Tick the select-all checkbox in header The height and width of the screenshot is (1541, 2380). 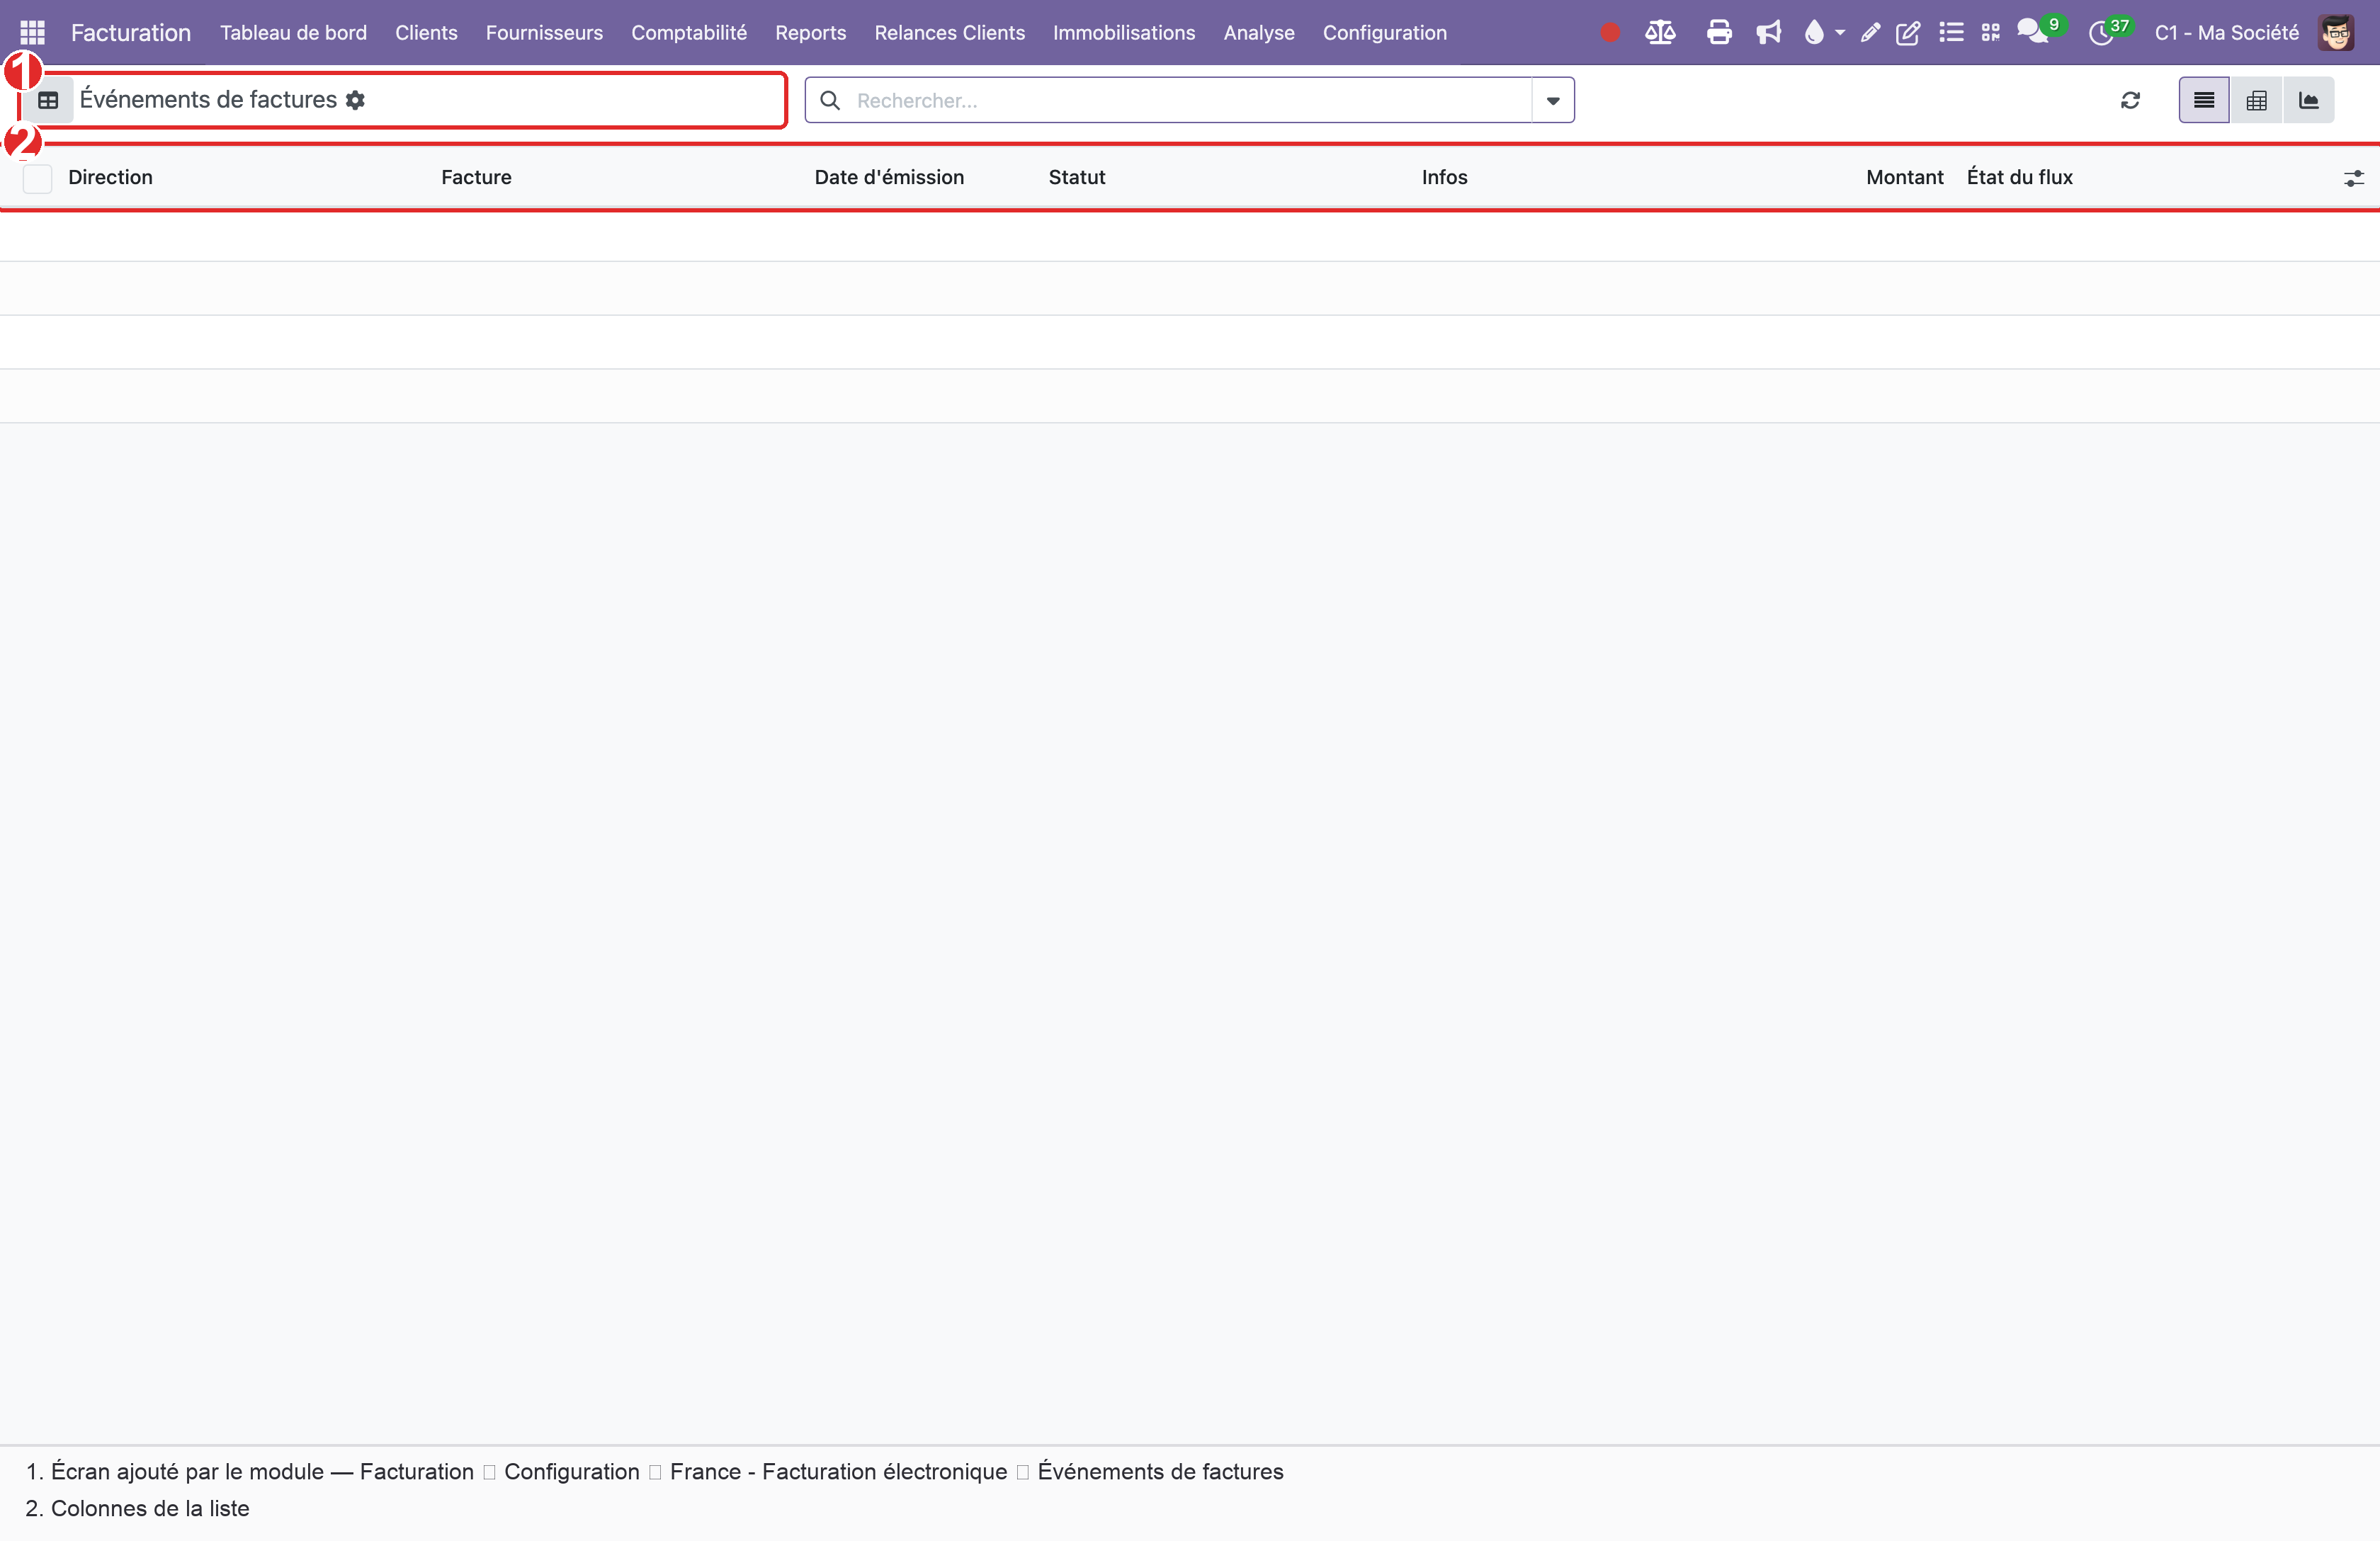pyautogui.click(x=37, y=179)
